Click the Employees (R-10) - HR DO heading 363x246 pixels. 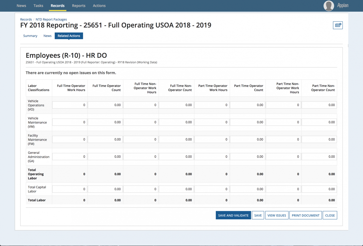pos(66,55)
